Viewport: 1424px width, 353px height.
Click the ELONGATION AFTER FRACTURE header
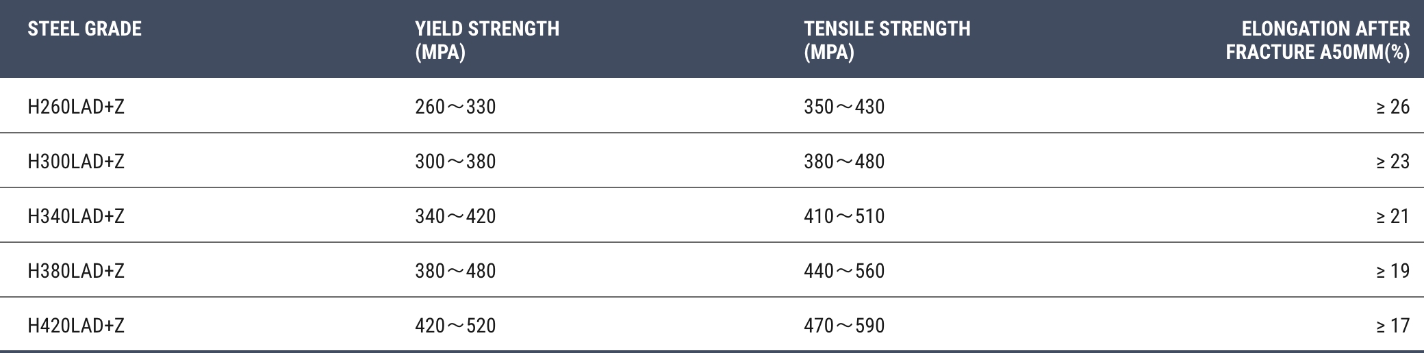pos(1318,40)
